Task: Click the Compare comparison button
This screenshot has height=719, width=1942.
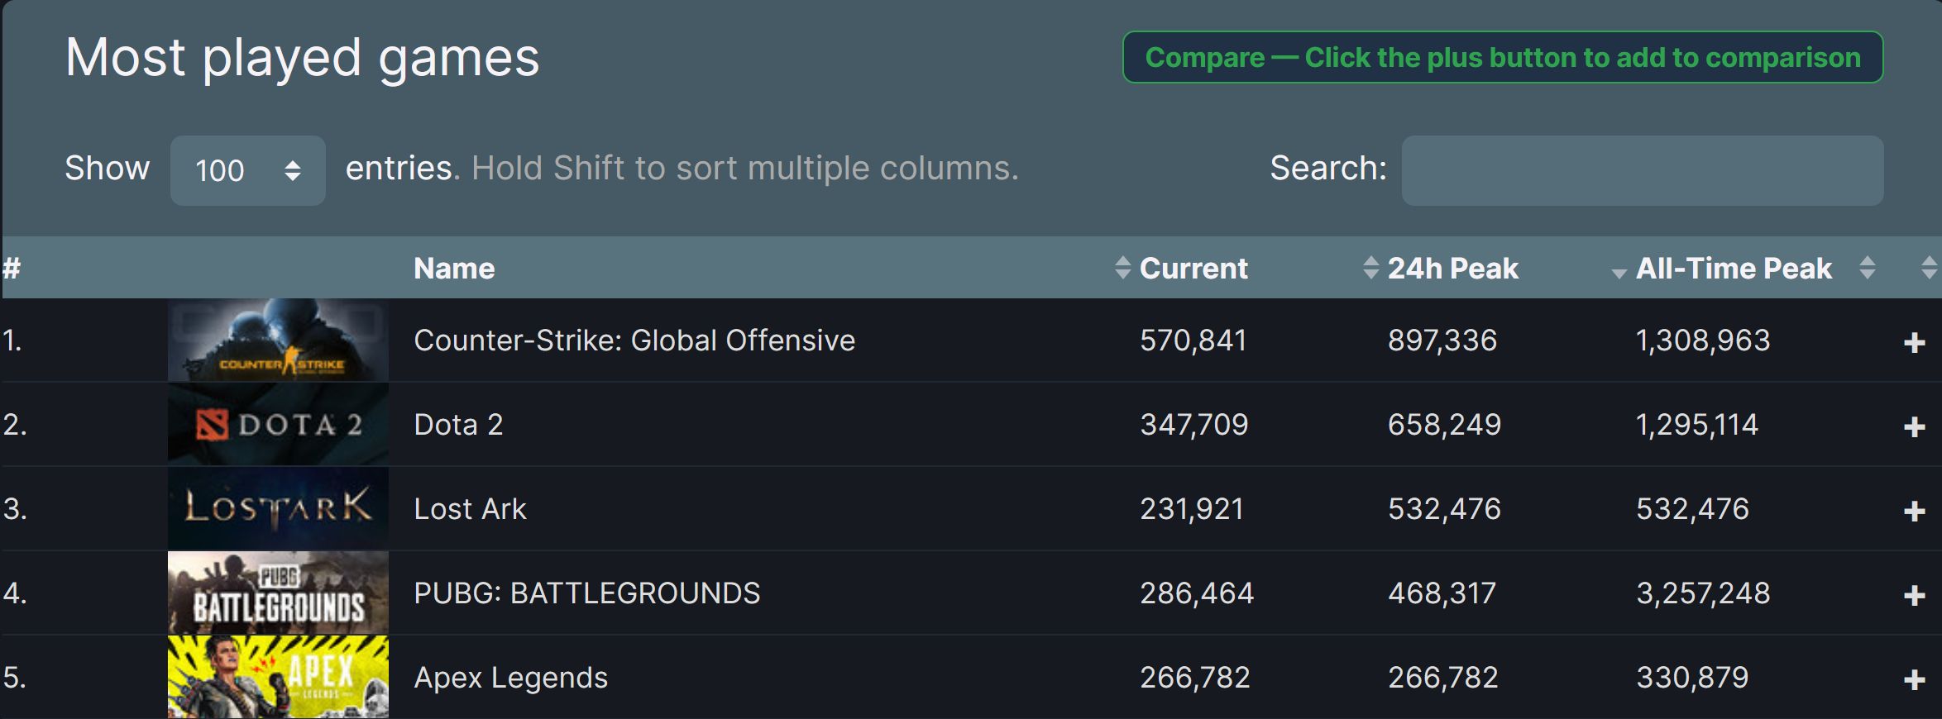Action: pyautogui.click(x=1502, y=57)
